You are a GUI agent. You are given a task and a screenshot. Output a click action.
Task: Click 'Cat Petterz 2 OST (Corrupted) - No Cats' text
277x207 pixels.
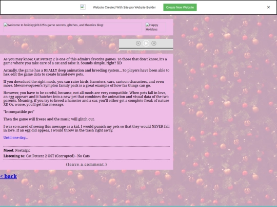[x=58, y=156]
